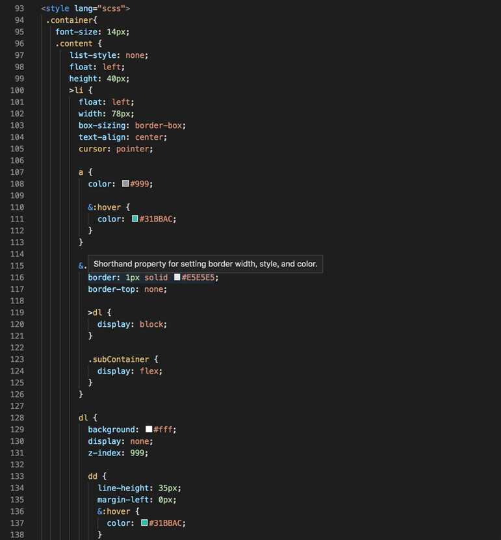Click line number 93 in the gutter
This screenshot has width=501, height=540.
tap(19, 8)
